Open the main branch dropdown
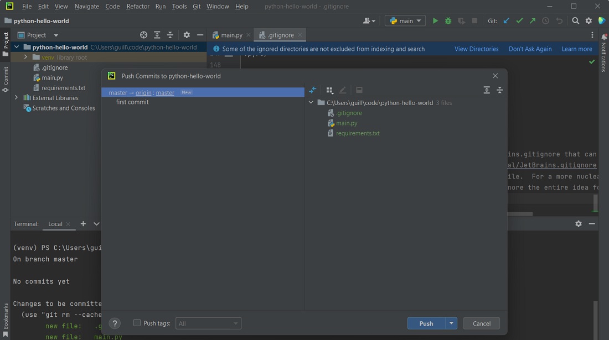 click(405, 20)
